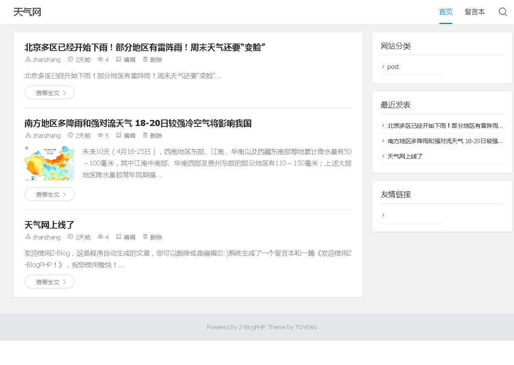The image size is (514, 365).
Task: Select the 首页 navigation tab
Action: [x=445, y=12]
